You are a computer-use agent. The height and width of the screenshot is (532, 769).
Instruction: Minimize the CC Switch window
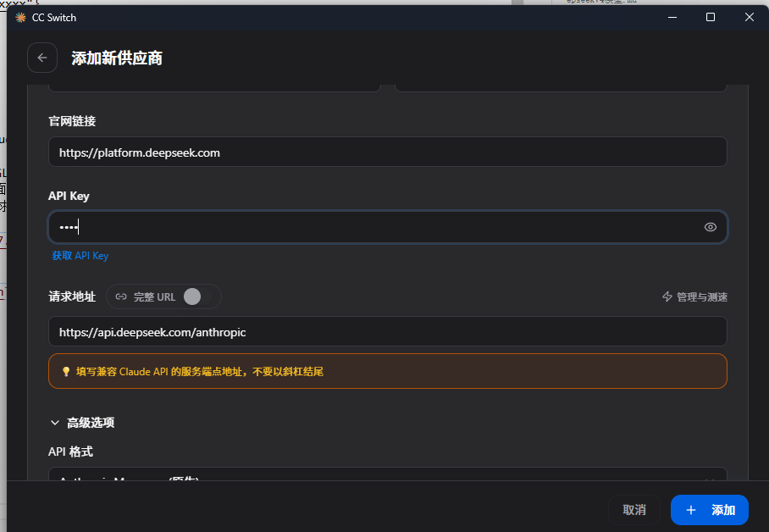[672, 17]
